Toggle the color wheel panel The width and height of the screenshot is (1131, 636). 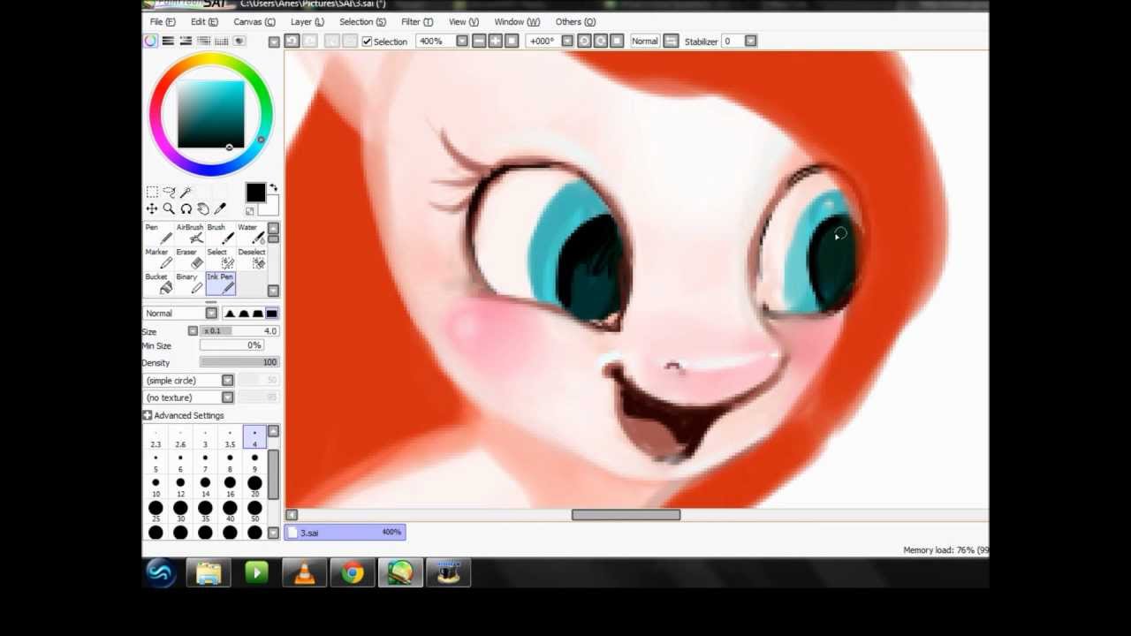(150, 41)
